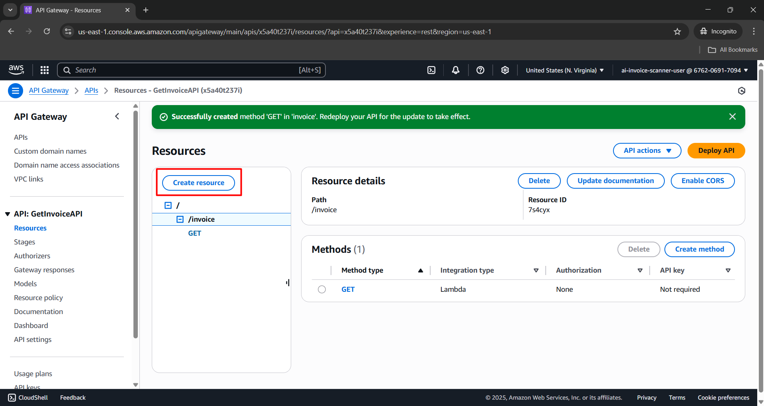
Task: Select the GET method radio button
Action: coord(322,289)
